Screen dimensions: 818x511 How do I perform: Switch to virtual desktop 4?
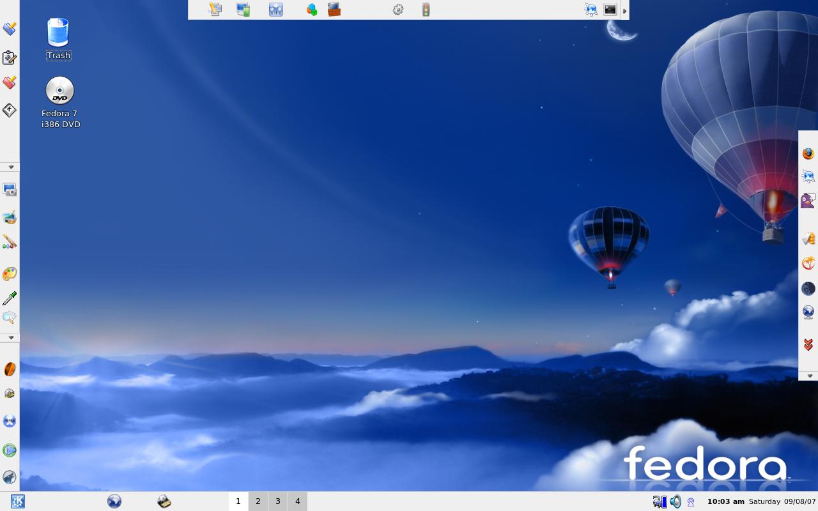298,501
